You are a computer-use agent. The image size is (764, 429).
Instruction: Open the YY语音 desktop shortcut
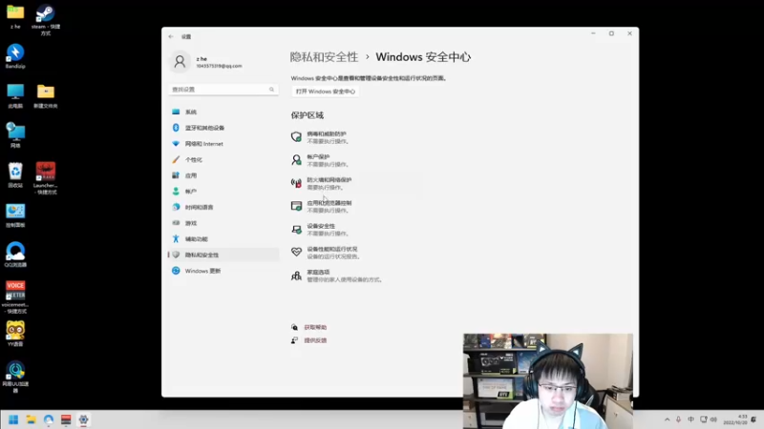15,334
